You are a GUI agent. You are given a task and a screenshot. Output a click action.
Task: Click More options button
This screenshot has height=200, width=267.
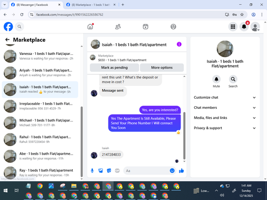click(162, 68)
